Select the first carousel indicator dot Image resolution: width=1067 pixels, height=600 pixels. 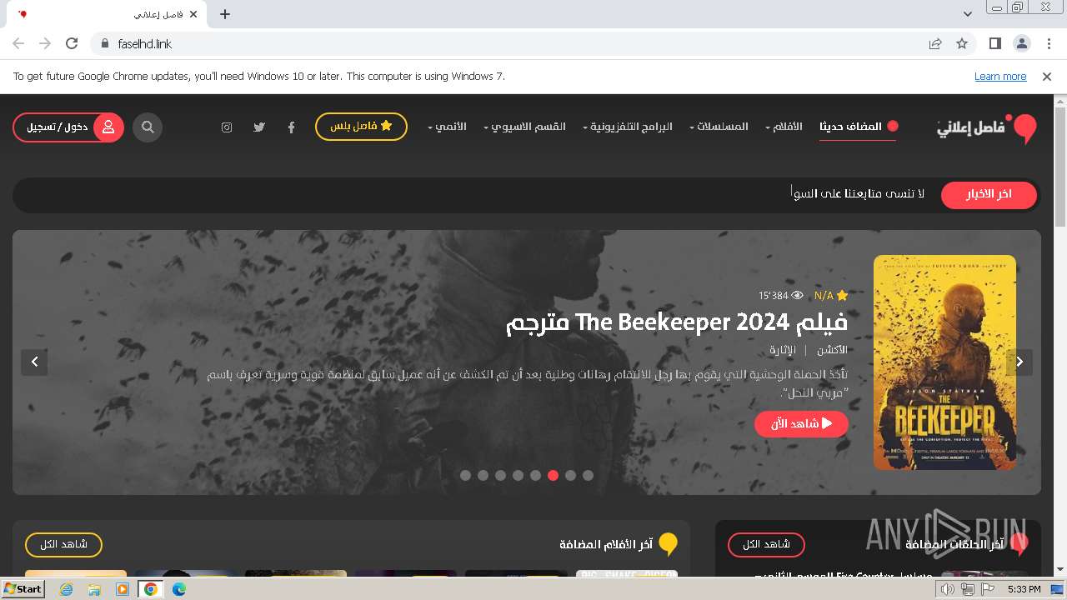tap(465, 475)
